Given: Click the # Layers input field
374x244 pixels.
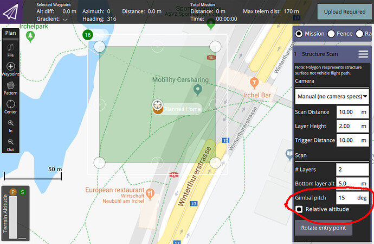Looking at the screenshot, I should (x=352, y=170).
